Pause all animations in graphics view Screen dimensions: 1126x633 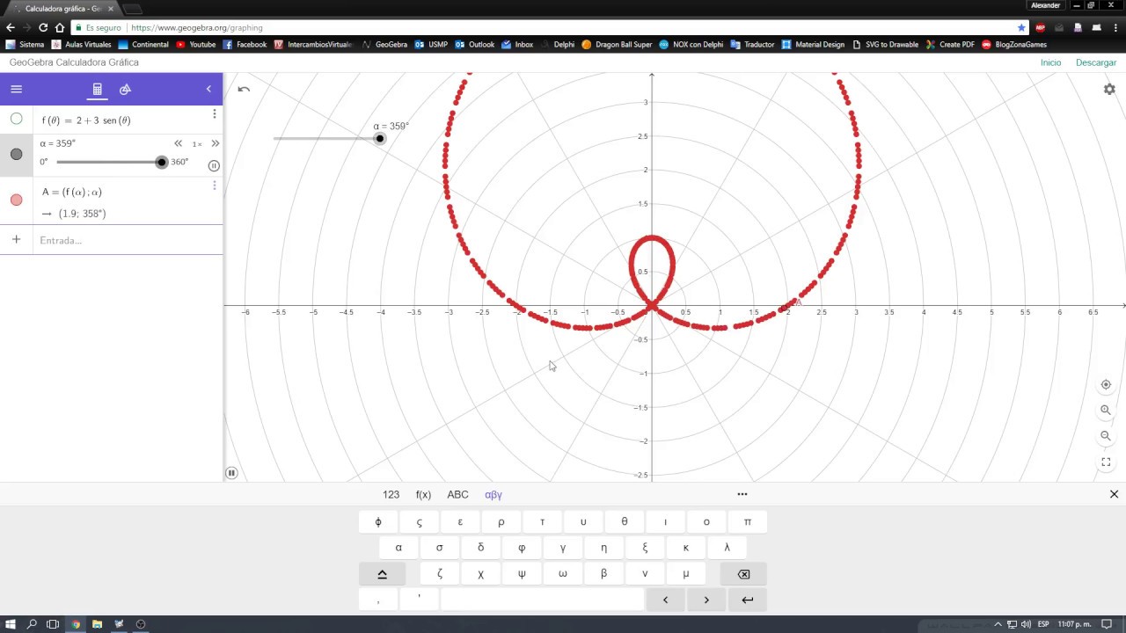pyautogui.click(x=231, y=473)
